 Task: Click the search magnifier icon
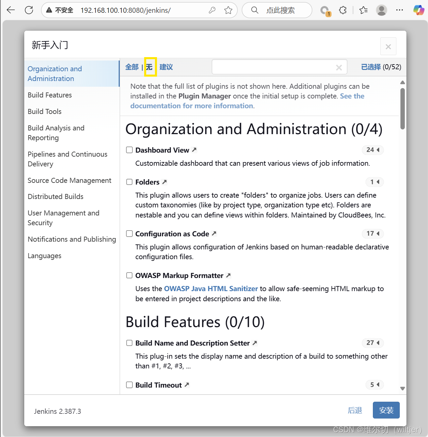point(255,10)
